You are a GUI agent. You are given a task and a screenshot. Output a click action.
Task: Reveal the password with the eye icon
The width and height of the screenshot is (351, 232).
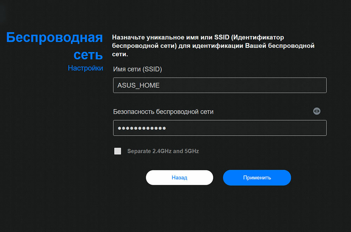pyautogui.click(x=317, y=111)
